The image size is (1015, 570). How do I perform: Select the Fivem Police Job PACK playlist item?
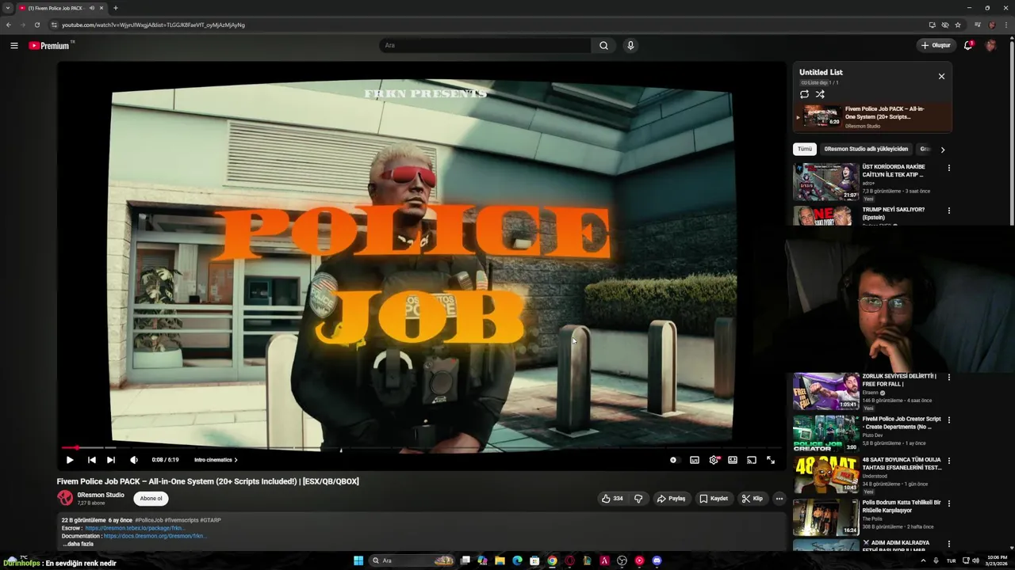tap(873, 117)
